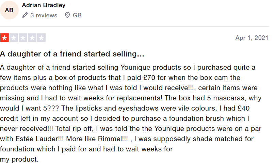This screenshot has width=274, height=164.
Task: Open the Apr 1, 2021 date
Action: point(252,38)
